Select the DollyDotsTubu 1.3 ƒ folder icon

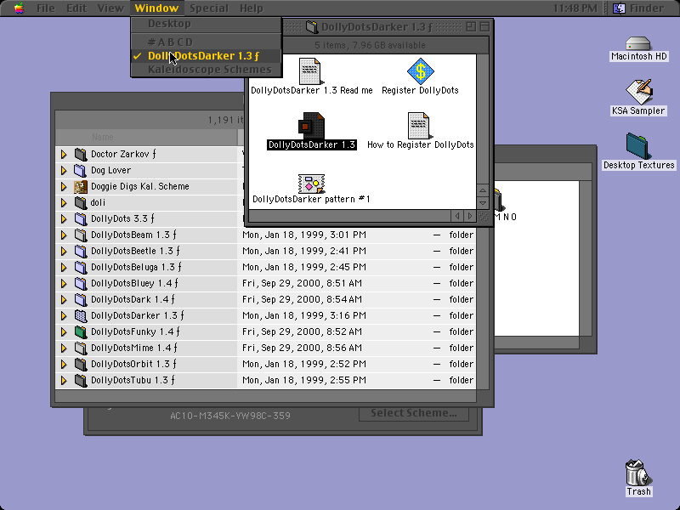coord(81,380)
